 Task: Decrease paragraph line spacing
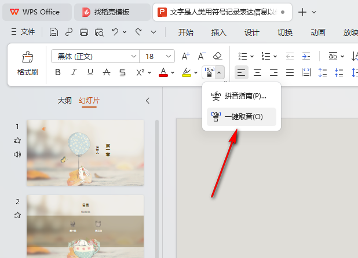point(339,72)
